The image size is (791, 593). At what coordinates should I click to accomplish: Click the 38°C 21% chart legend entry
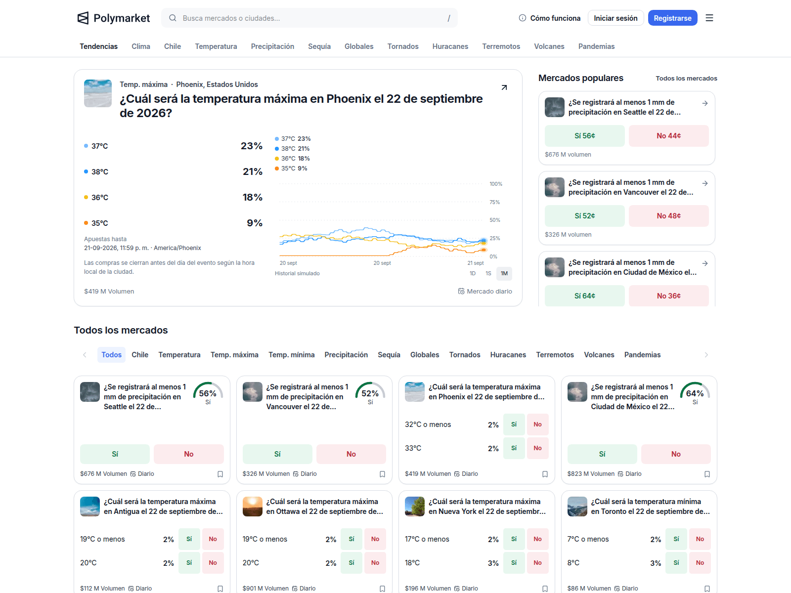293,149
